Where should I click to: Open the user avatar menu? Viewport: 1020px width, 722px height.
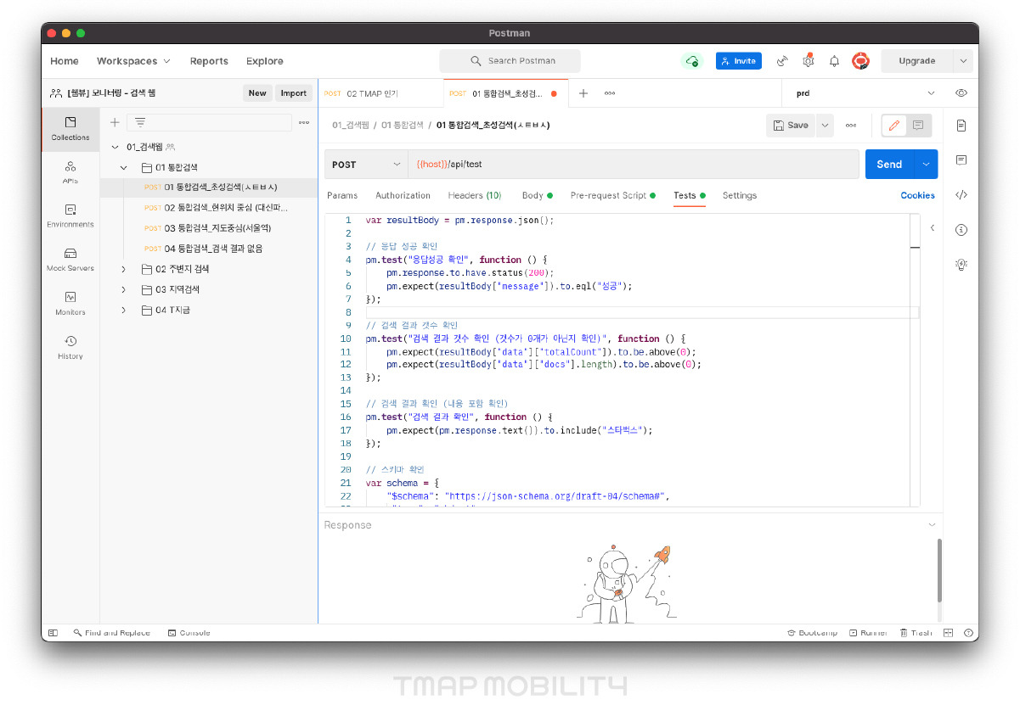click(860, 61)
